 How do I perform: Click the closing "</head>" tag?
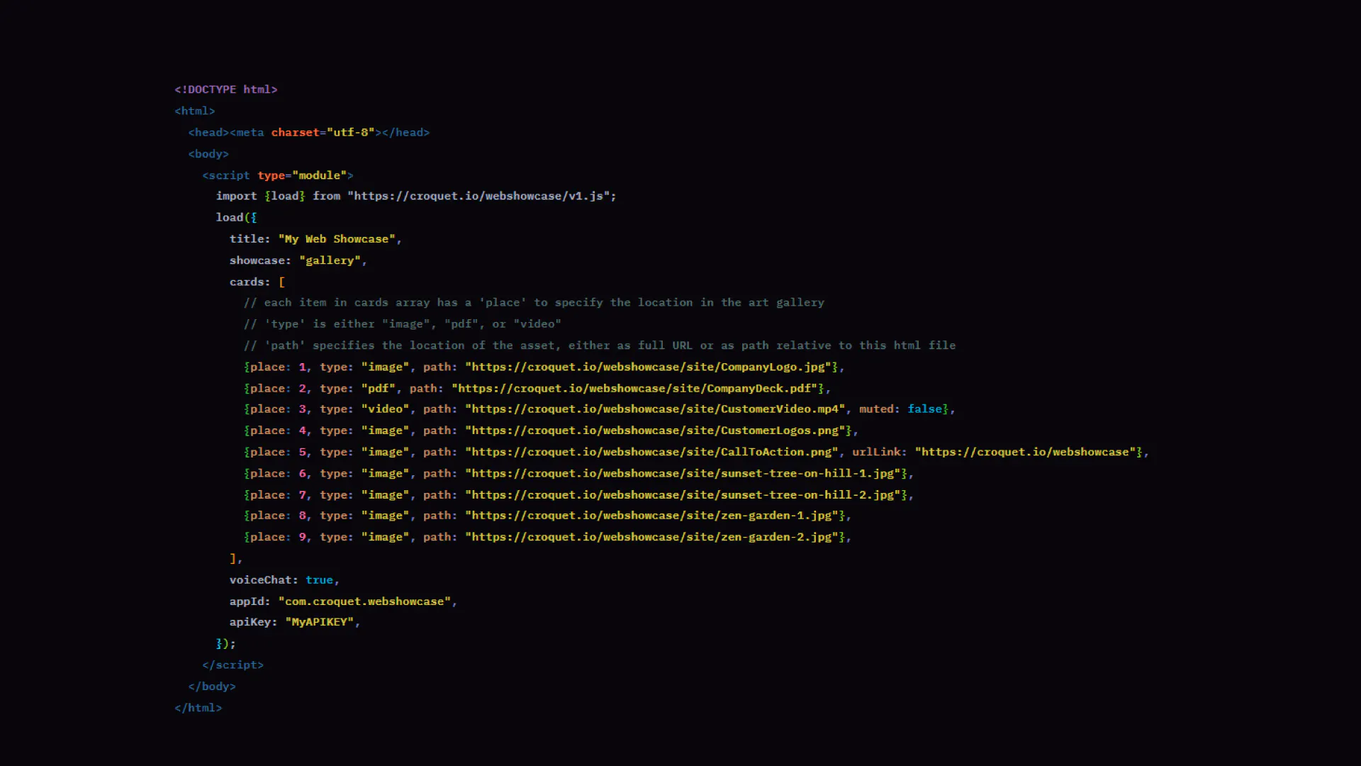(x=405, y=133)
